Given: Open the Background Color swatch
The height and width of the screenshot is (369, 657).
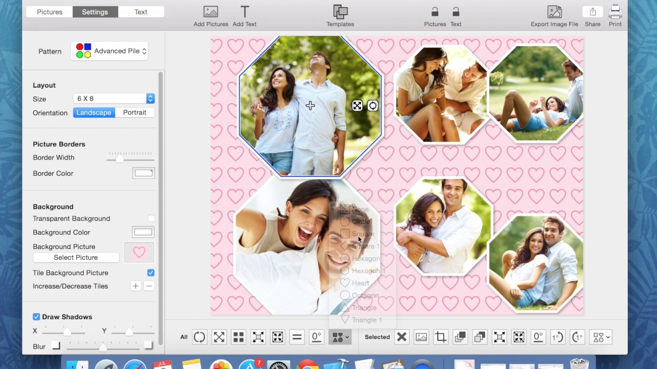Looking at the screenshot, I should tap(143, 232).
